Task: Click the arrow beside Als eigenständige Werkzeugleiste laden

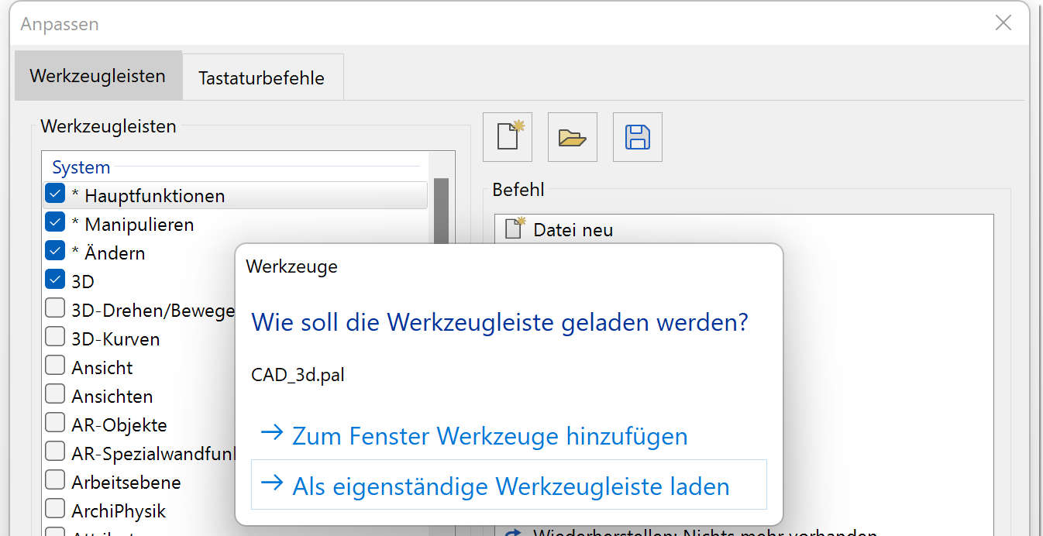Action: pyautogui.click(x=272, y=486)
